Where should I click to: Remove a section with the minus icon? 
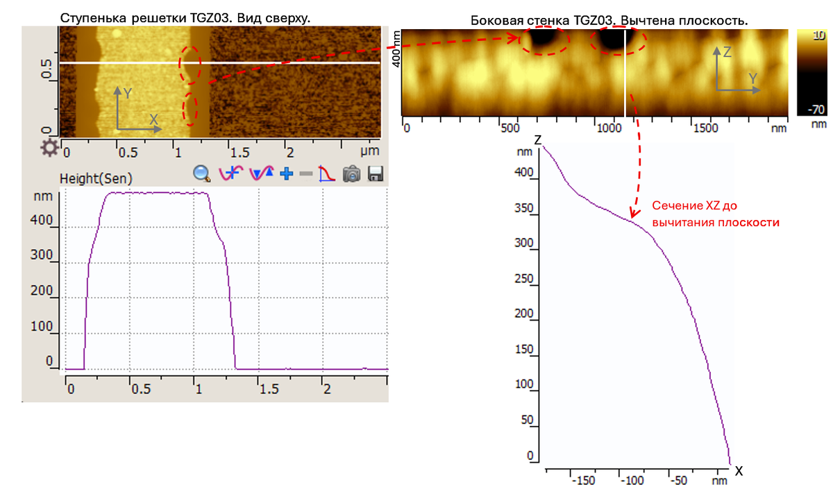click(305, 174)
